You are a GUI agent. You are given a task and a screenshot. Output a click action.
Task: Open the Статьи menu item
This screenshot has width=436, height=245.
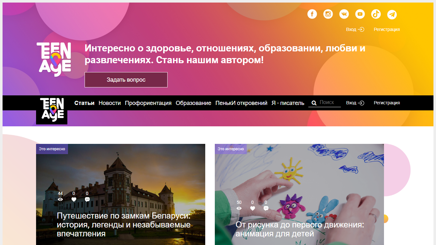[x=84, y=103]
